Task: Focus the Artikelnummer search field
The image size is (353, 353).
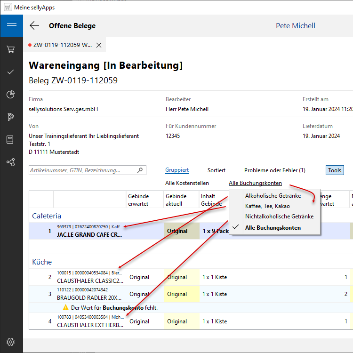Action: [x=82, y=170]
